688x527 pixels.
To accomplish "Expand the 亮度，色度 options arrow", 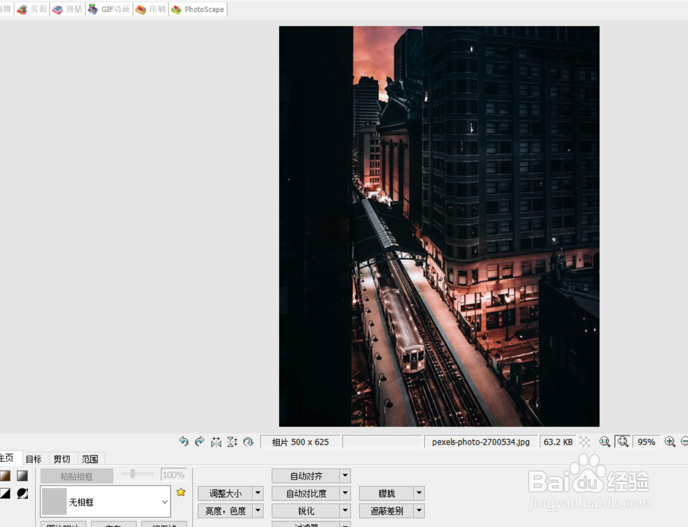I will [x=259, y=510].
